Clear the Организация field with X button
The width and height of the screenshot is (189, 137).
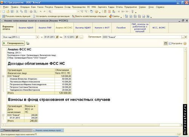point(186,37)
